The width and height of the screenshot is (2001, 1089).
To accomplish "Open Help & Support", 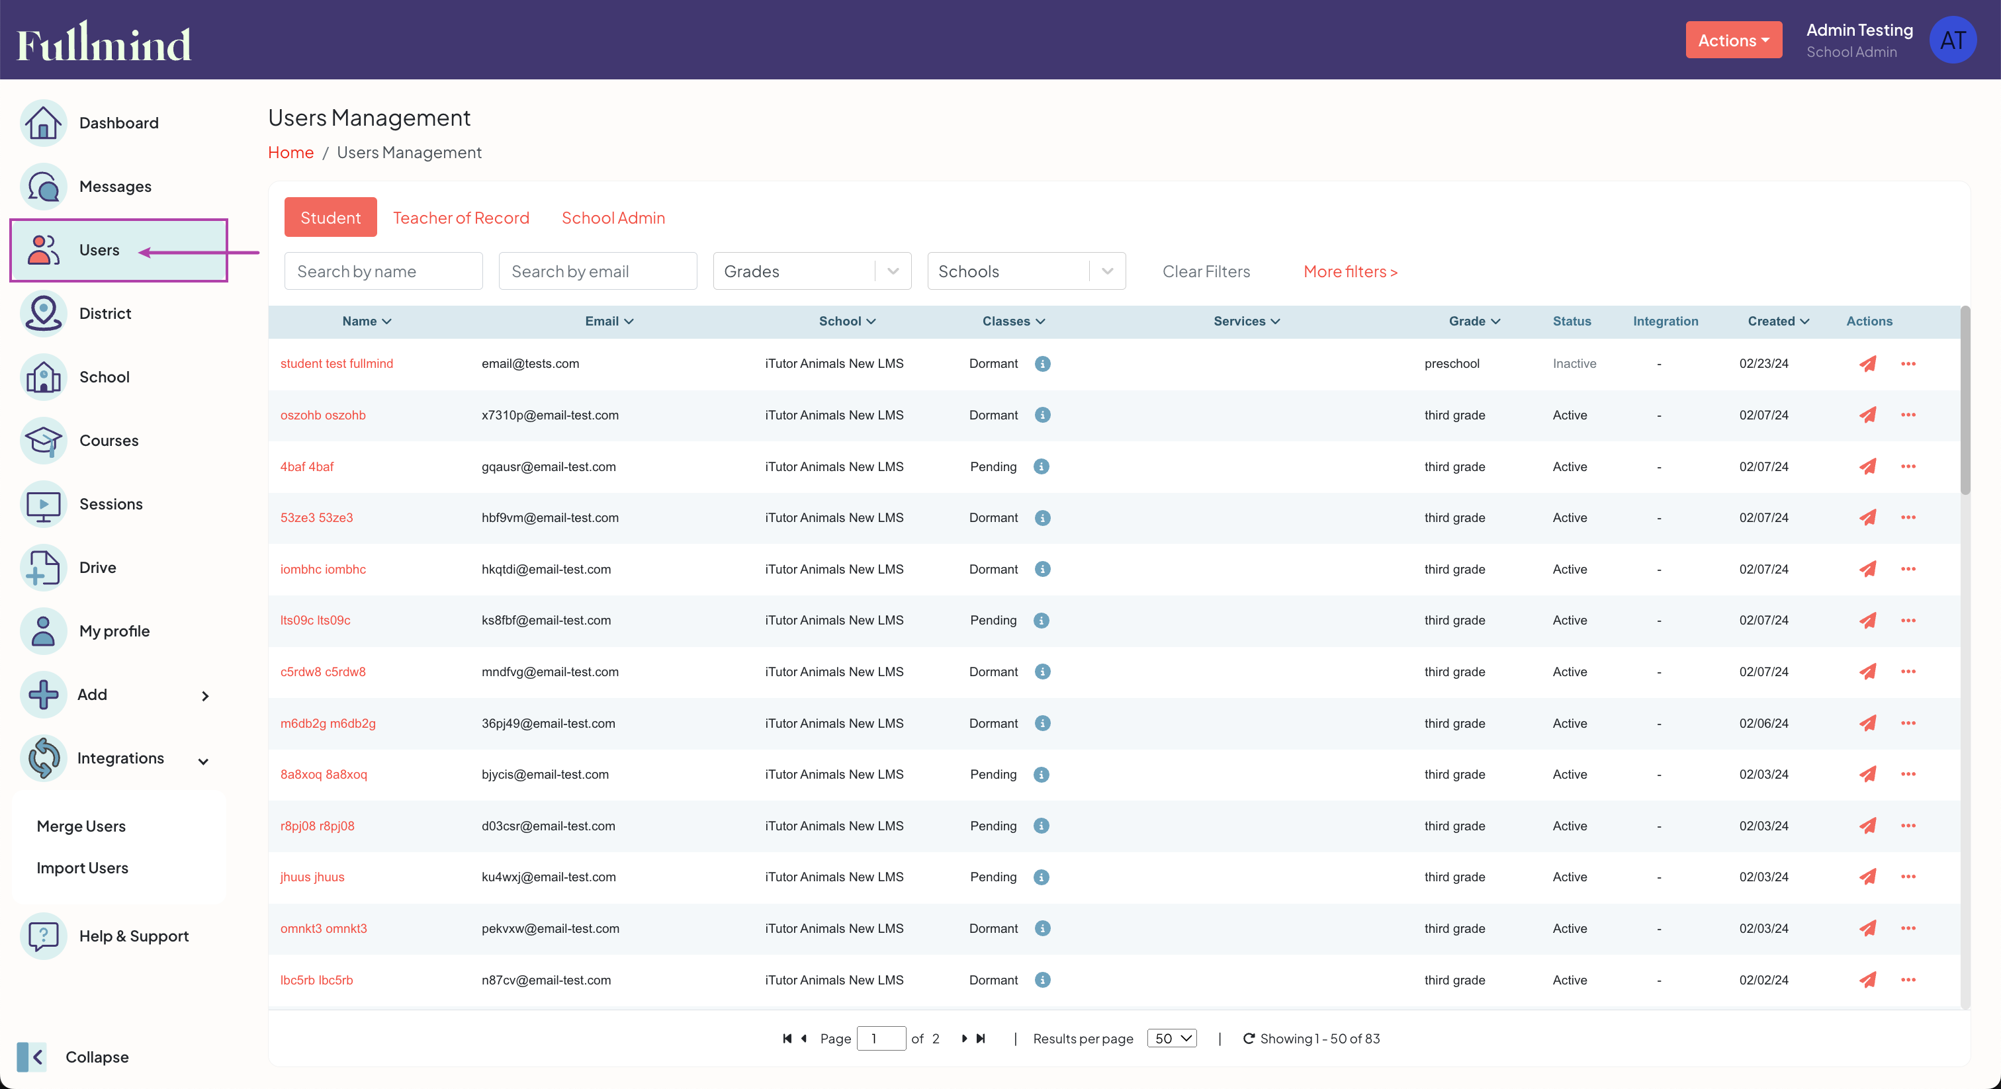I will (x=134, y=936).
